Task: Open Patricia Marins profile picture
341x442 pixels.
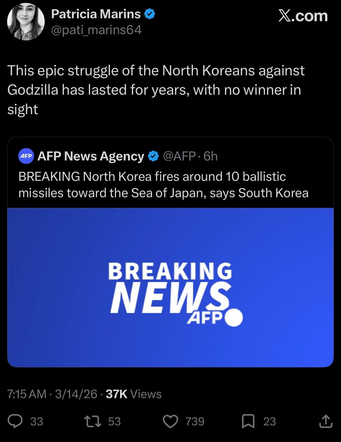Action: [x=26, y=22]
